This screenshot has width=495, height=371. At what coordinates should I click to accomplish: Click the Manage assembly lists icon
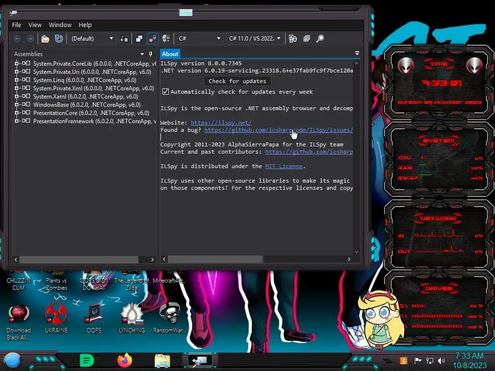124,39
